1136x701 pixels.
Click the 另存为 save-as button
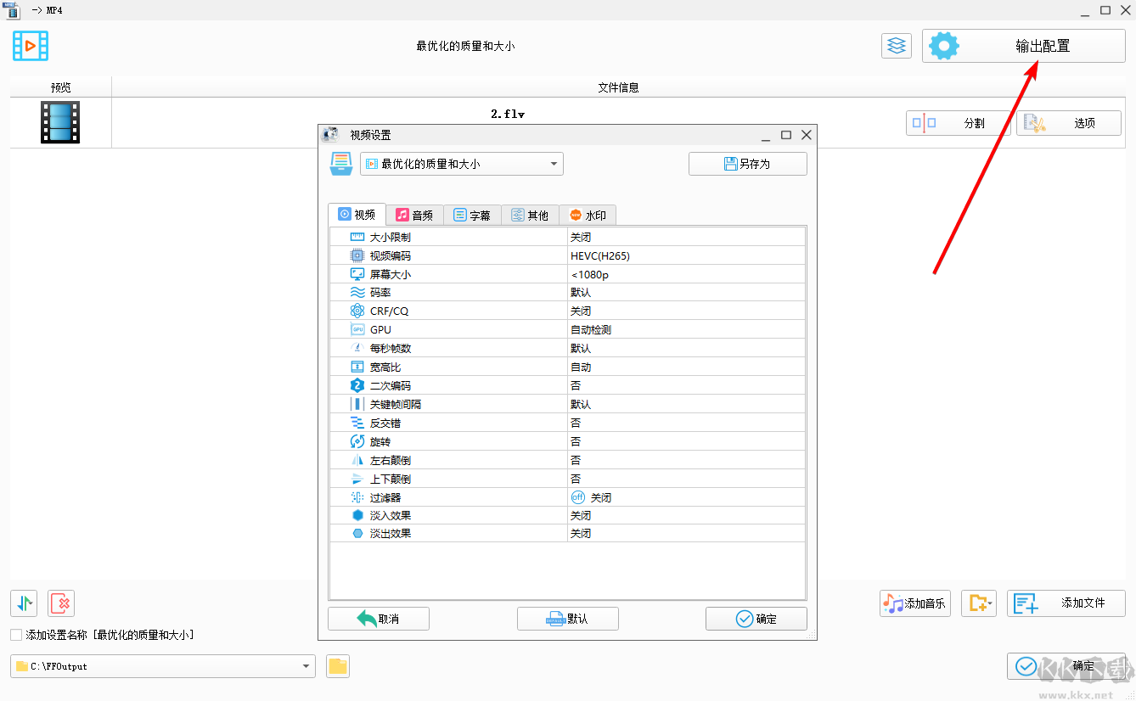pos(747,163)
